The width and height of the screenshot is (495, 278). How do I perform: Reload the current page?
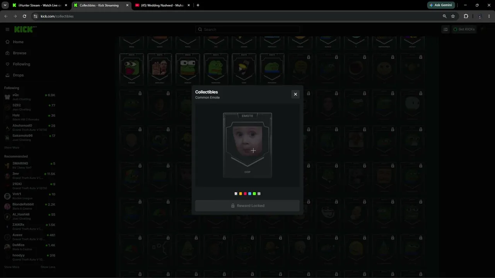click(x=24, y=16)
